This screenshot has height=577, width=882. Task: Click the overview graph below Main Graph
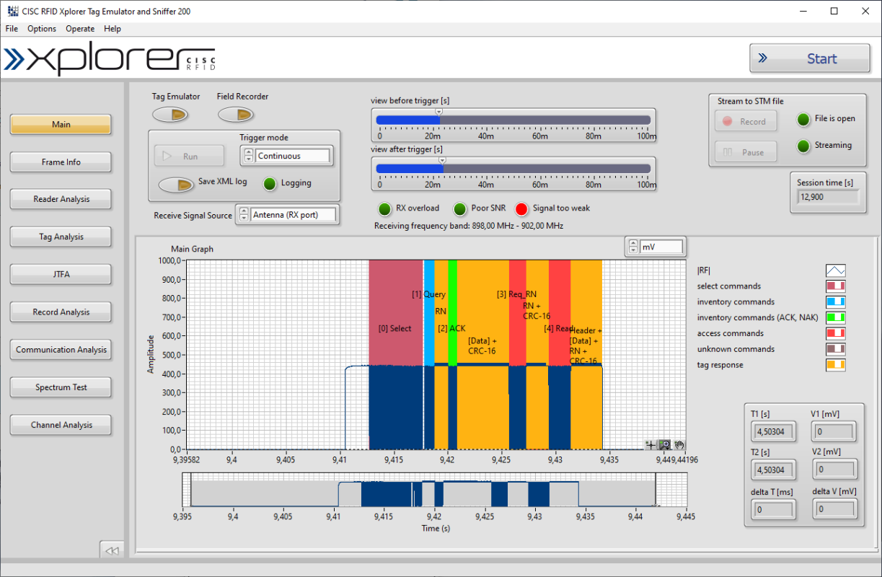[x=434, y=490]
